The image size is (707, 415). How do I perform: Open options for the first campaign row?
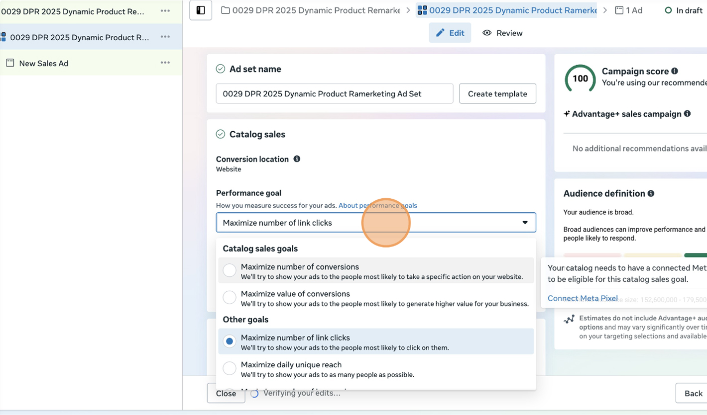tap(165, 11)
